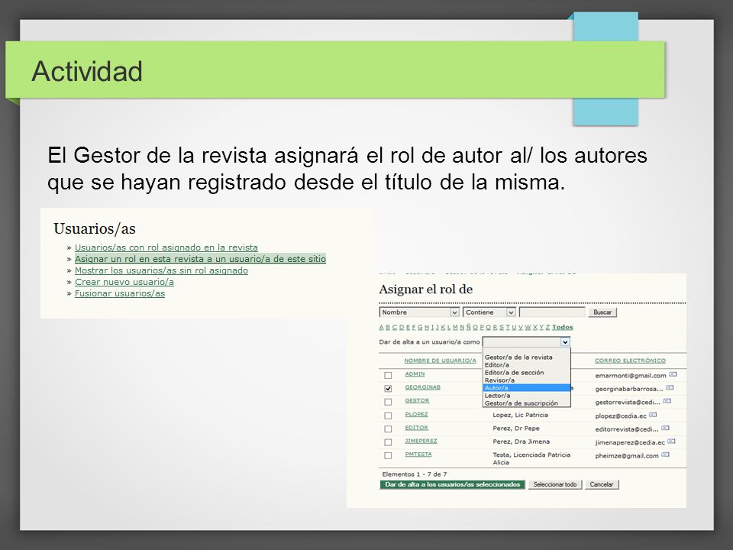Open 'Fusionar usuarios/as' link
This screenshot has height=550, width=733.
coord(120,293)
